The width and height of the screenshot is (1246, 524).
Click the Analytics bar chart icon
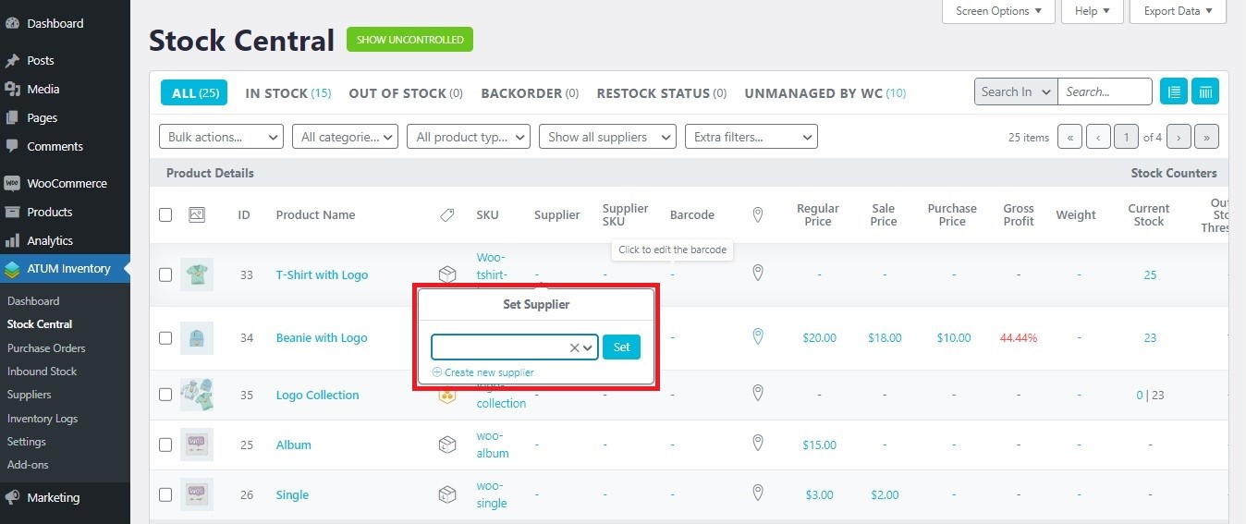[12, 240]
